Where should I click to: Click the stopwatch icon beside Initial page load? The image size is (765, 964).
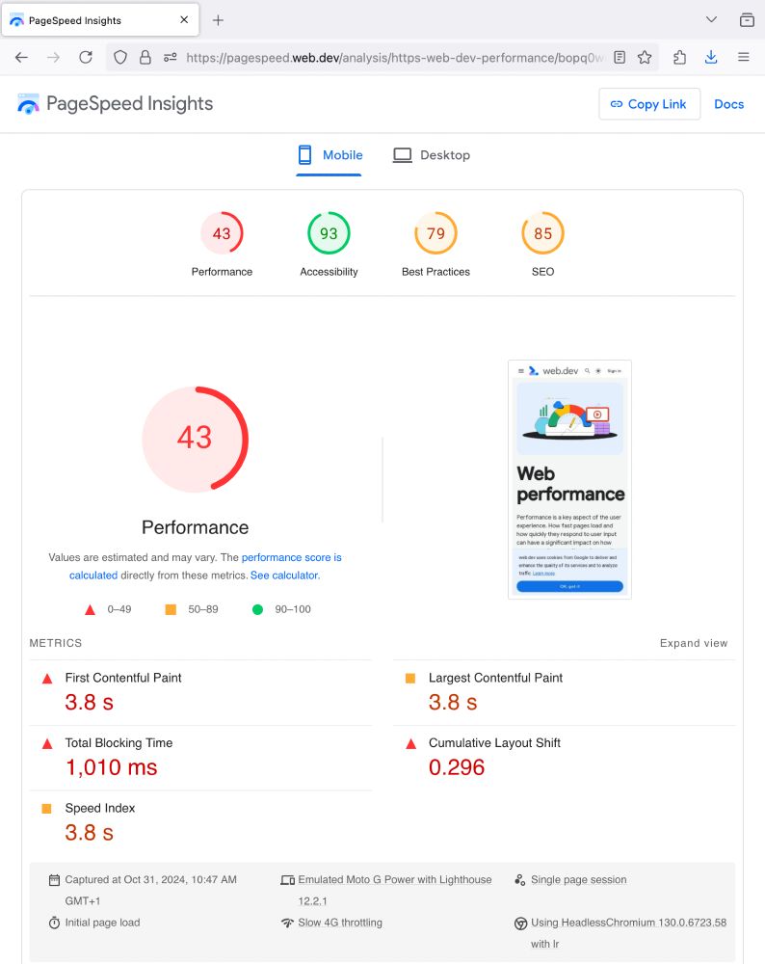[x=54, y=923]
